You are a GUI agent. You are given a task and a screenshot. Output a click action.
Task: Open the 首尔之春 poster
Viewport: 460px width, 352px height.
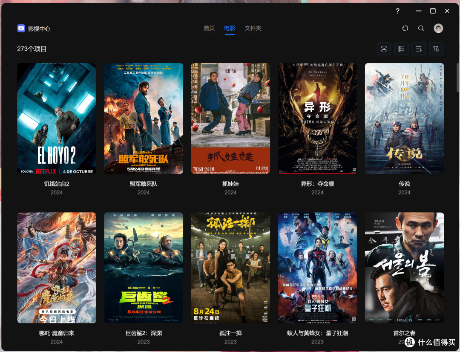[x=404, y=268]
